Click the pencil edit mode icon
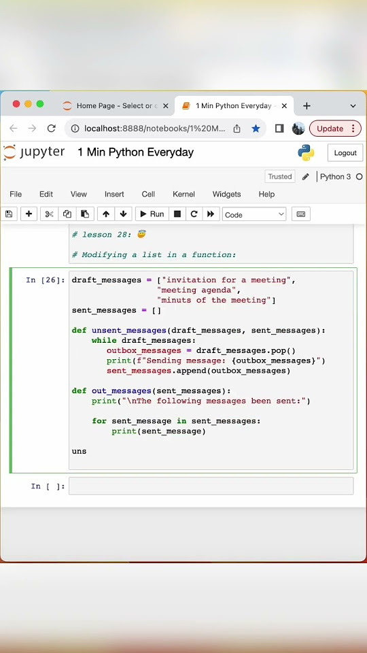The height and width of the screenshot is (653, 367). coord(305,177)
